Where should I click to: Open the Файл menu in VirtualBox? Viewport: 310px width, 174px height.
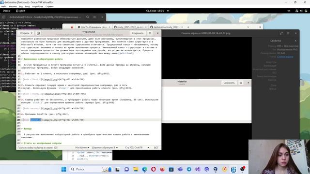coord(4,6)
